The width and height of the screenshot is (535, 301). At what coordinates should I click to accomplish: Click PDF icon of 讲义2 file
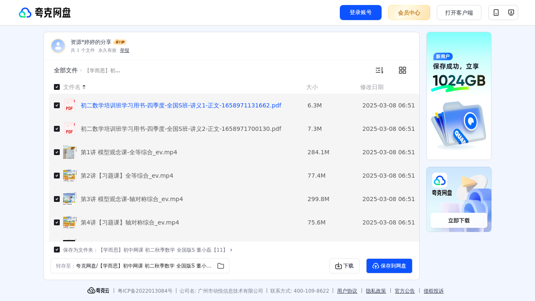coord(70,129)
